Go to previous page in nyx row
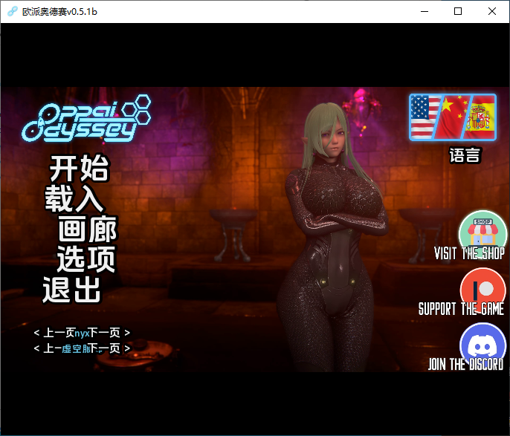 click(x=54, y=333)
